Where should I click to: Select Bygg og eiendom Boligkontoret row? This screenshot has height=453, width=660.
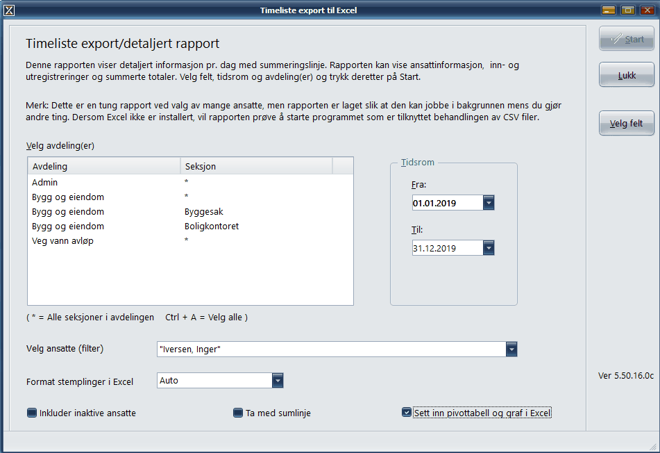(104, 226)
